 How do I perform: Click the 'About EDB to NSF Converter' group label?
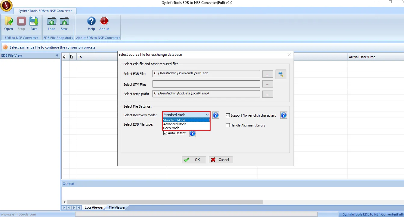point(98,38)
